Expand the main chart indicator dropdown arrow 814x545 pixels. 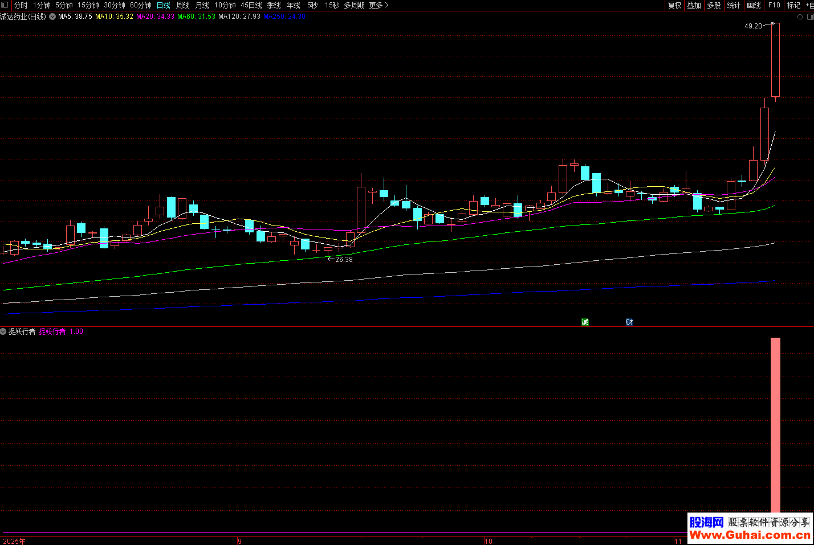pyautogui.click(x=52, y=17)
